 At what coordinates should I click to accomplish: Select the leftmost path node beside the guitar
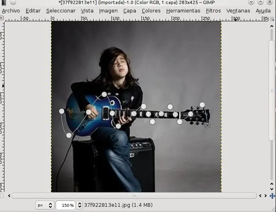(x=61, y=111)
